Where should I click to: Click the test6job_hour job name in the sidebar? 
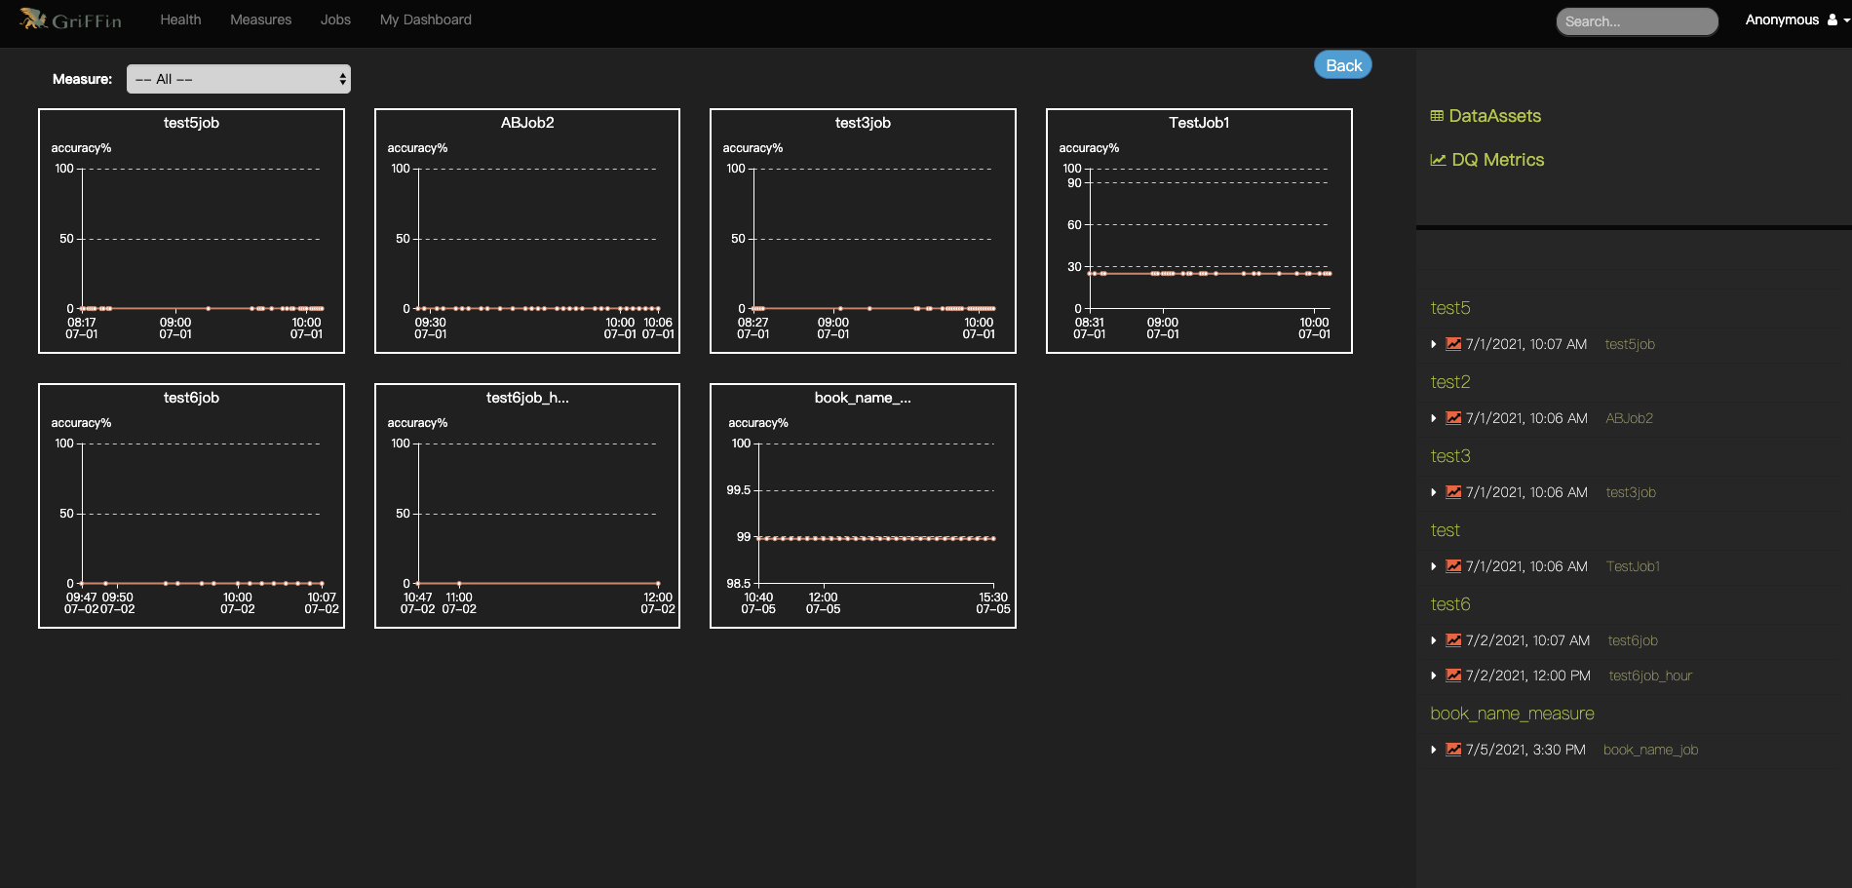pos(1650,676)
